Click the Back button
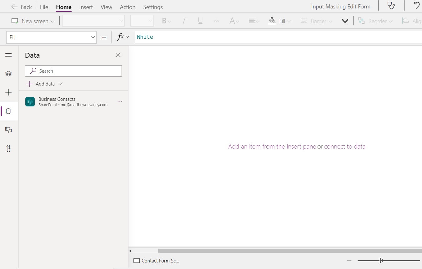Screen dimensions: 422x269 pos(21,7)
